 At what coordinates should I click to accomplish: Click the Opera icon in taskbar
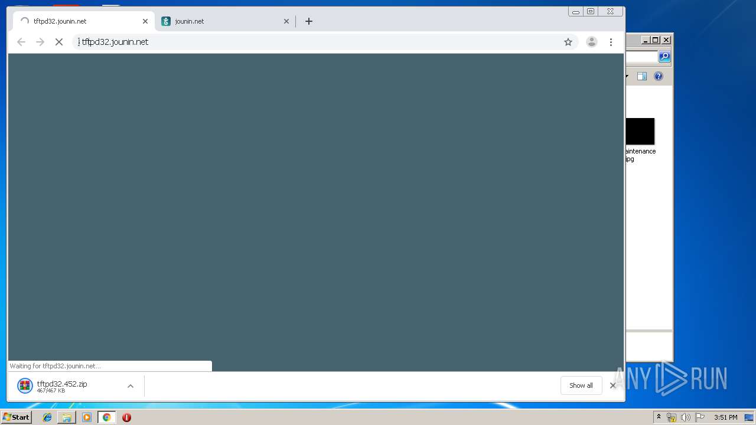click(x=126, y=417)
